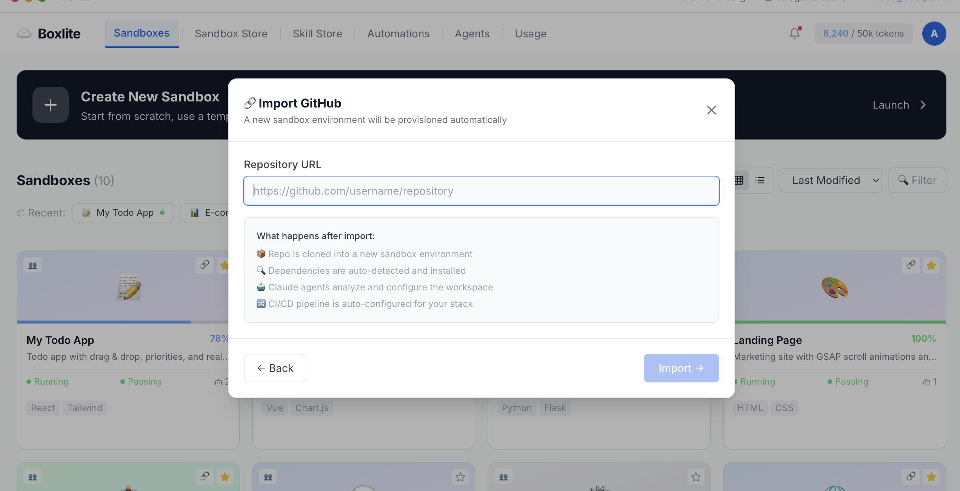Click the link icon in Import GitHub title

(250, 103)
